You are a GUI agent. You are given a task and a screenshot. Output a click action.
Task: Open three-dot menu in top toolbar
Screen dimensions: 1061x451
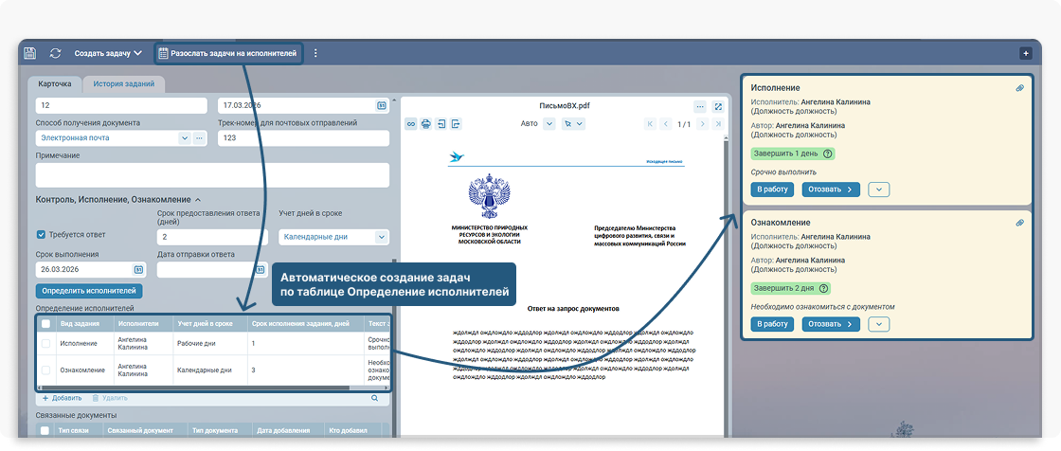(x=315, y=53)
